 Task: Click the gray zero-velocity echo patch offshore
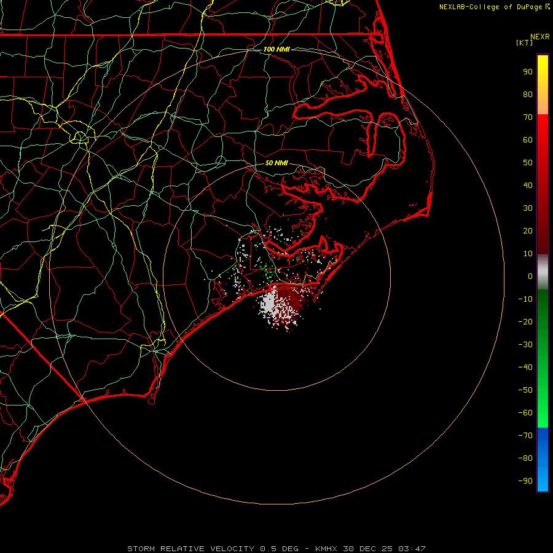[270, 302]
